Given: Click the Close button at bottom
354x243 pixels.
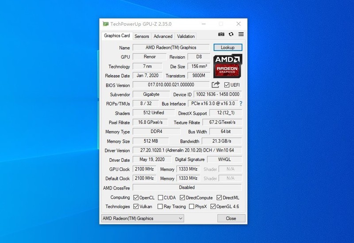Looking at the screenshot, I should click(231, 218).
